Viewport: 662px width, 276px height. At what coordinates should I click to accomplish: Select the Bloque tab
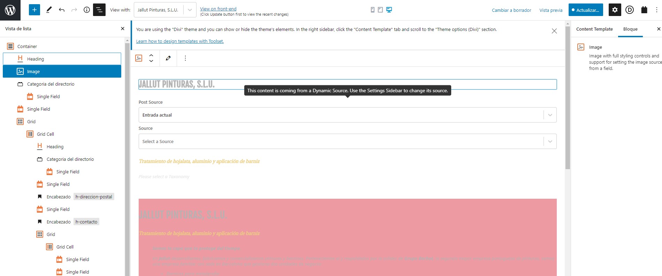630,29
